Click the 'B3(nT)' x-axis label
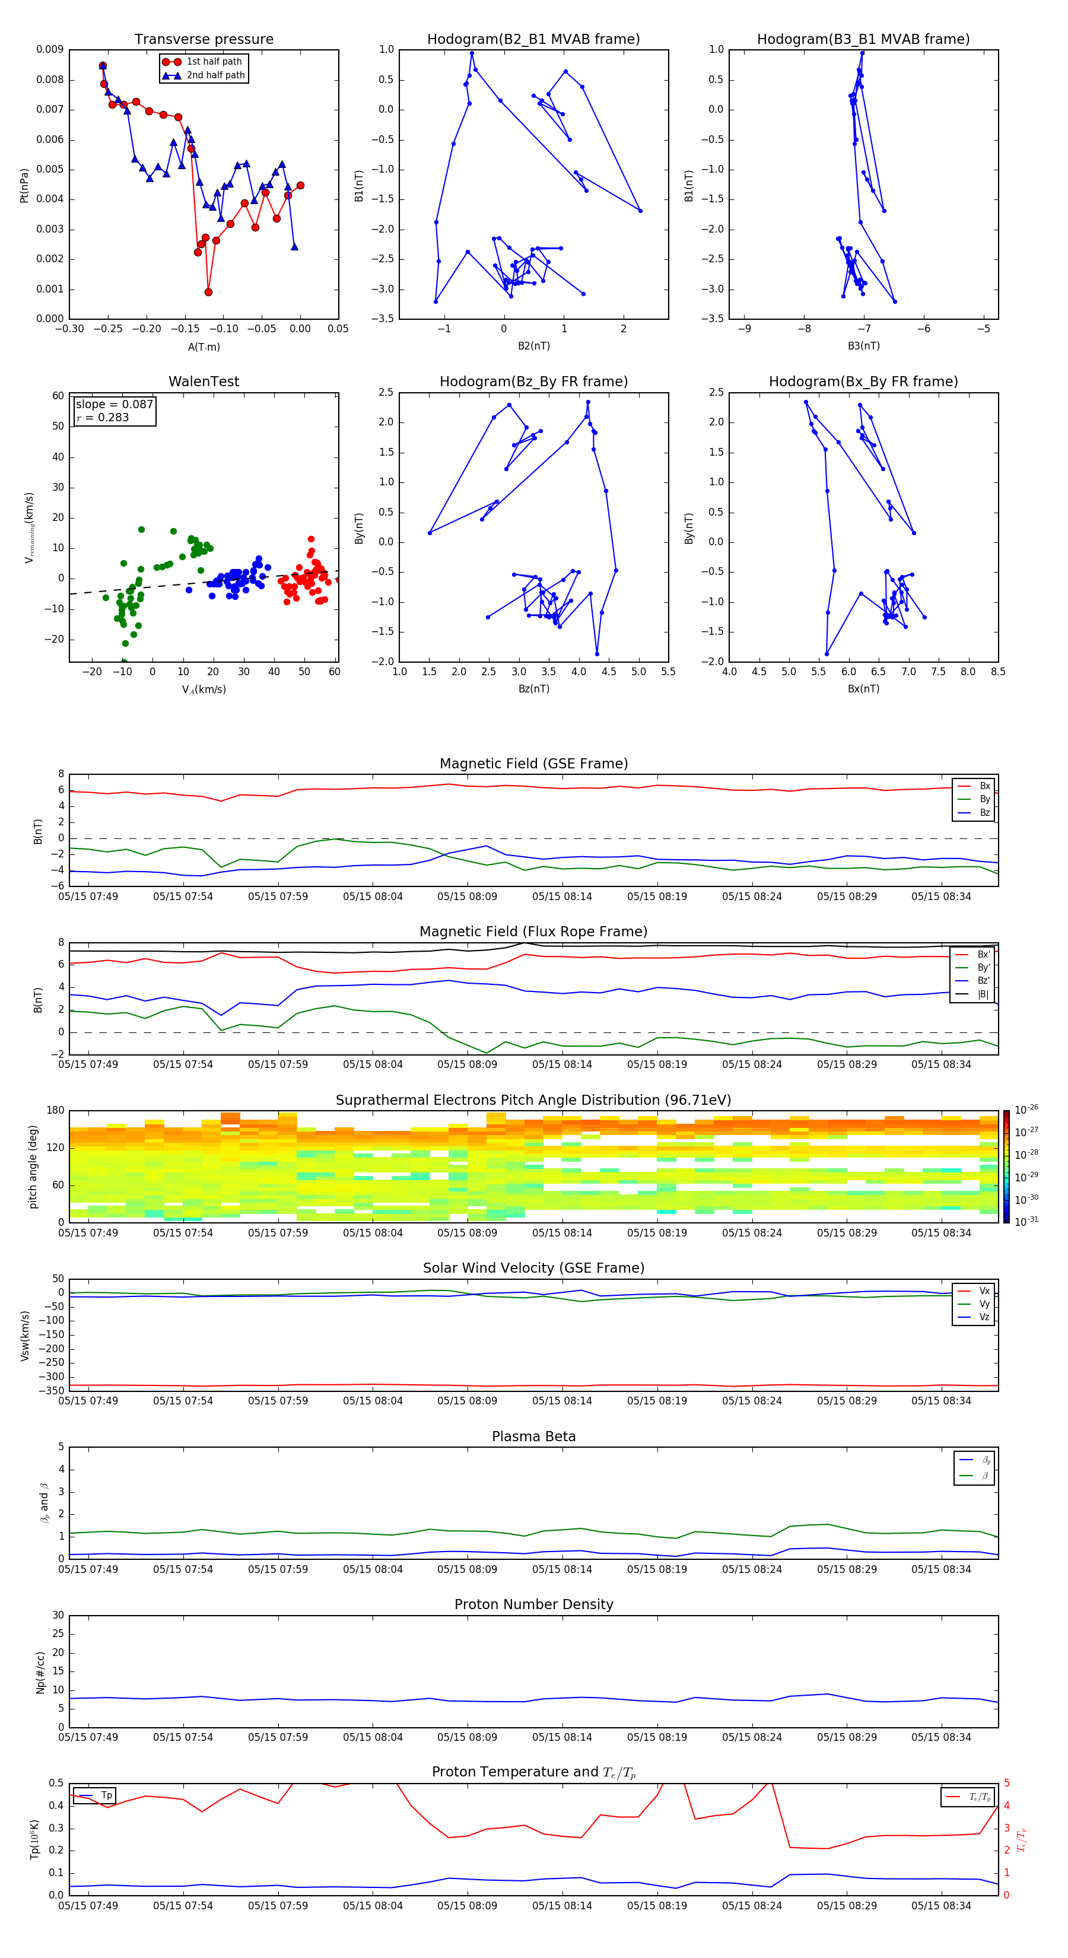The image size is (1068, 1958). pos(863,346)
